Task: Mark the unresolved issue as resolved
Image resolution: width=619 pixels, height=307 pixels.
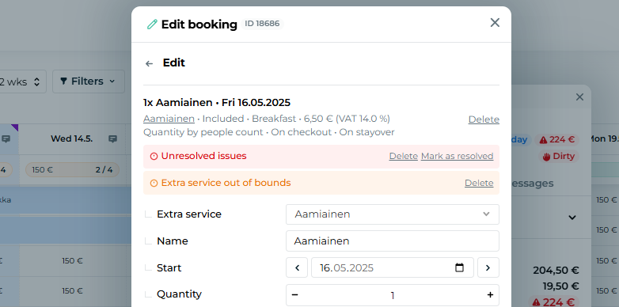Action: (x=458, y=156)
